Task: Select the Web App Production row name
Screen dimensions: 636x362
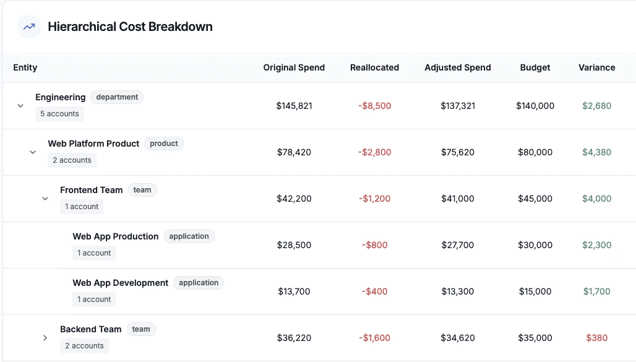Action: point(116,236)
